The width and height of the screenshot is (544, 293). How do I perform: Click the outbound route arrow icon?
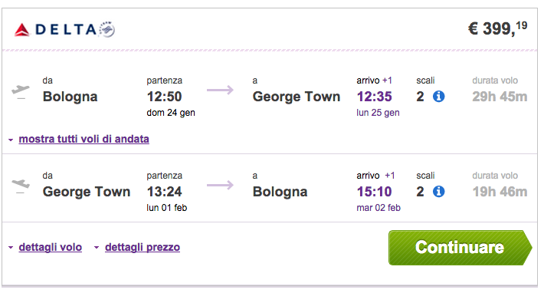click(221, 91)
